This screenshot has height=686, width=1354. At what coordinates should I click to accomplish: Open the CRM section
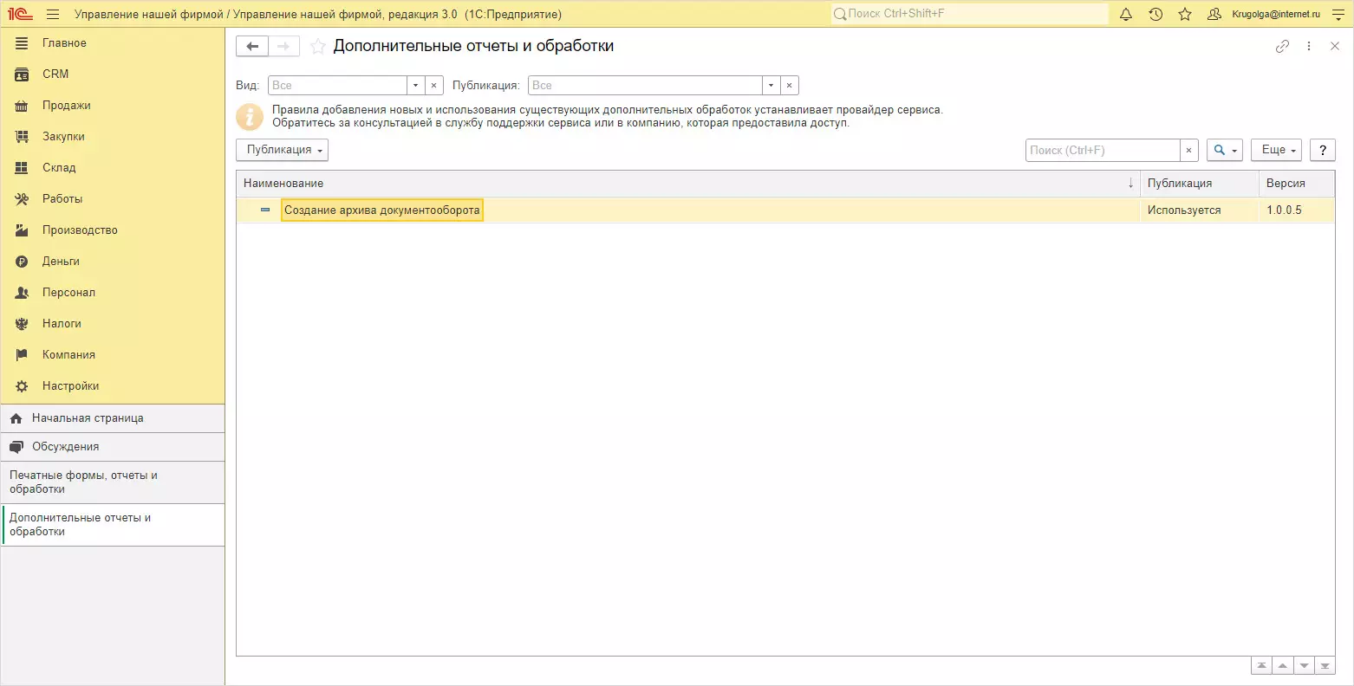point(113,74)
